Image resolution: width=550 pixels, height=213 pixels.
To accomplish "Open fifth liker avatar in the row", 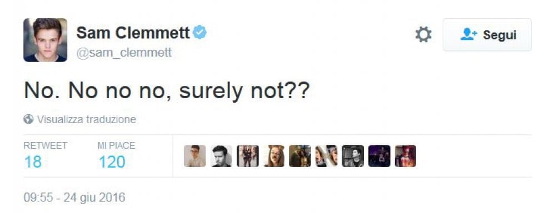I will 300,156.
